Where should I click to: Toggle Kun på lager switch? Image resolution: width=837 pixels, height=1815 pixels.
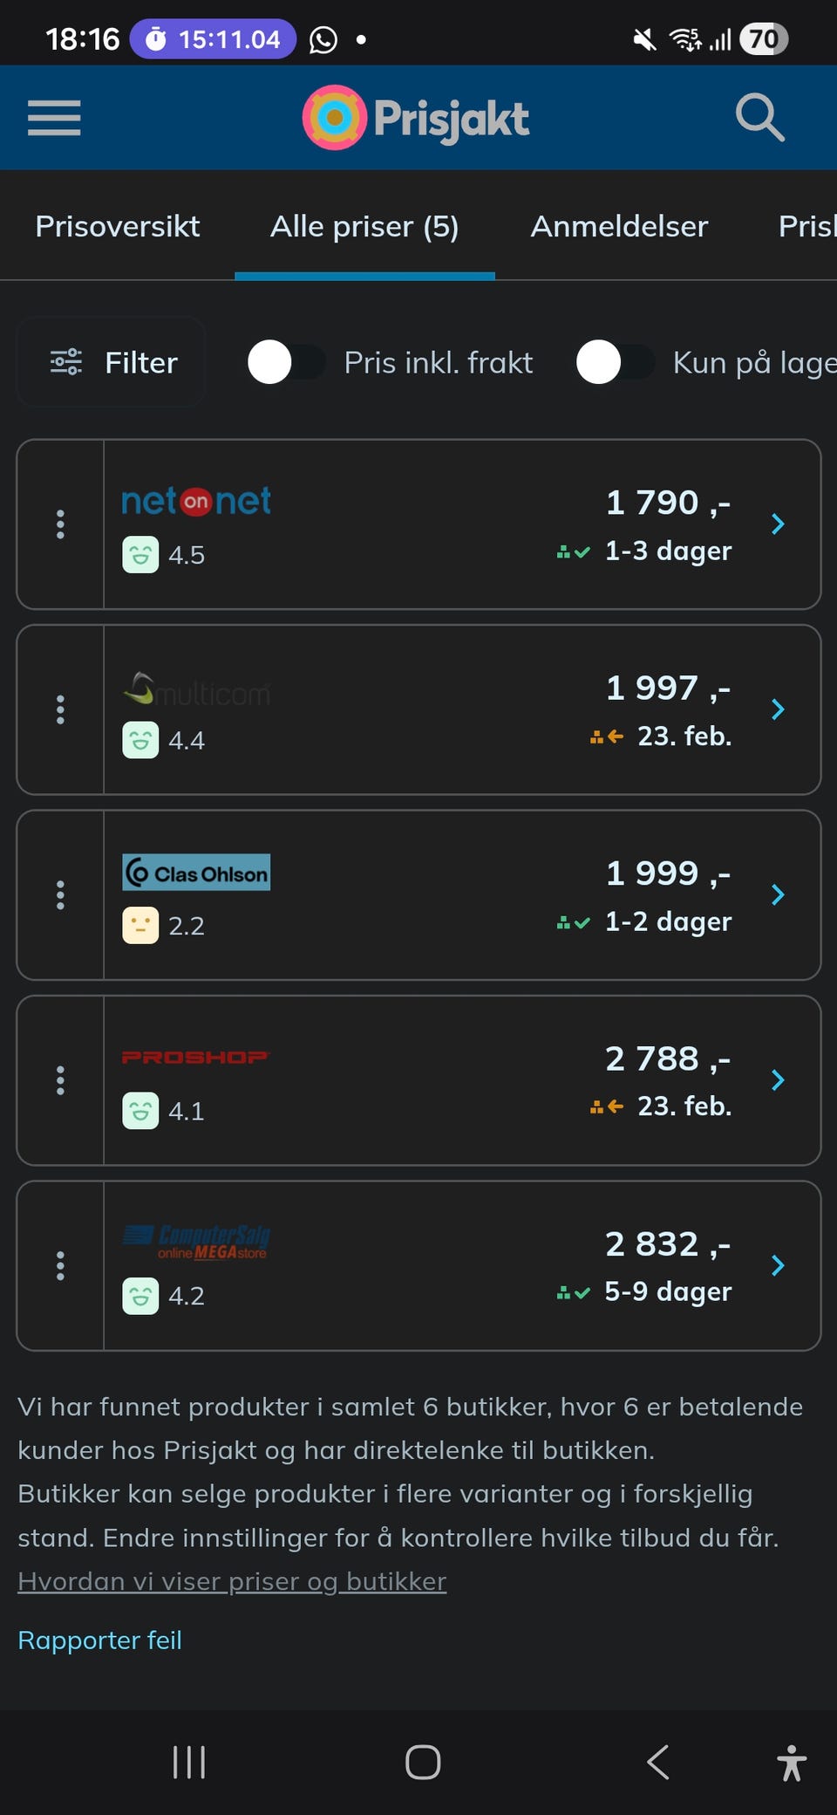tap(616, 362)
